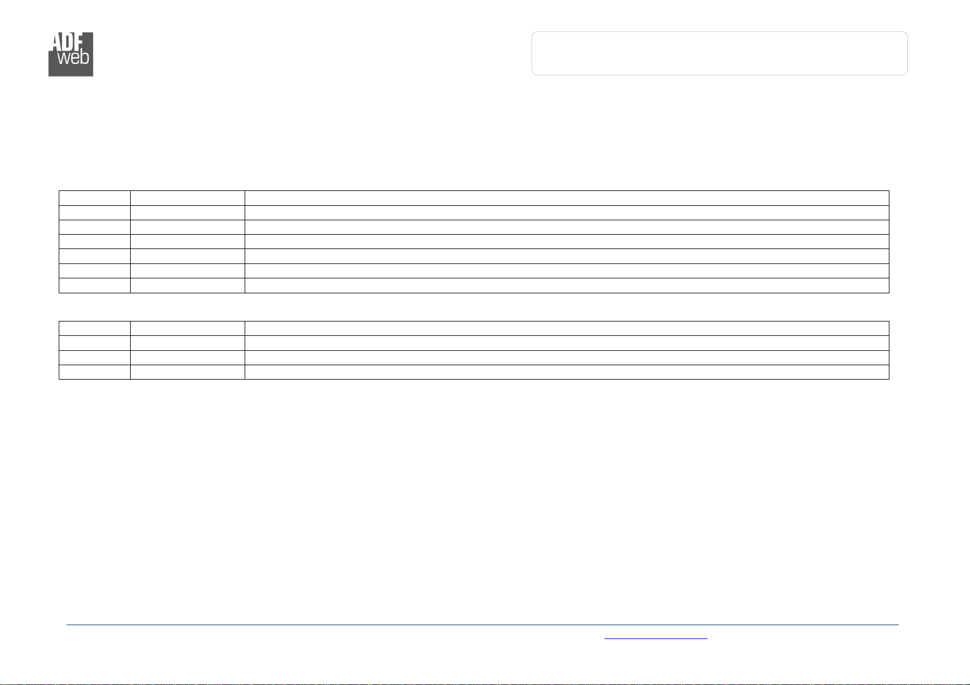The height and width of the screenshot is (685, 970).
Task: Select the upper table's last row middle cell
Action: [188, 285]
